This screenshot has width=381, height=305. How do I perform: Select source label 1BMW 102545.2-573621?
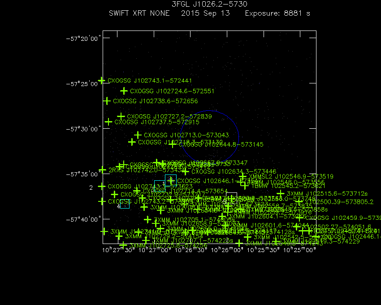288,186
